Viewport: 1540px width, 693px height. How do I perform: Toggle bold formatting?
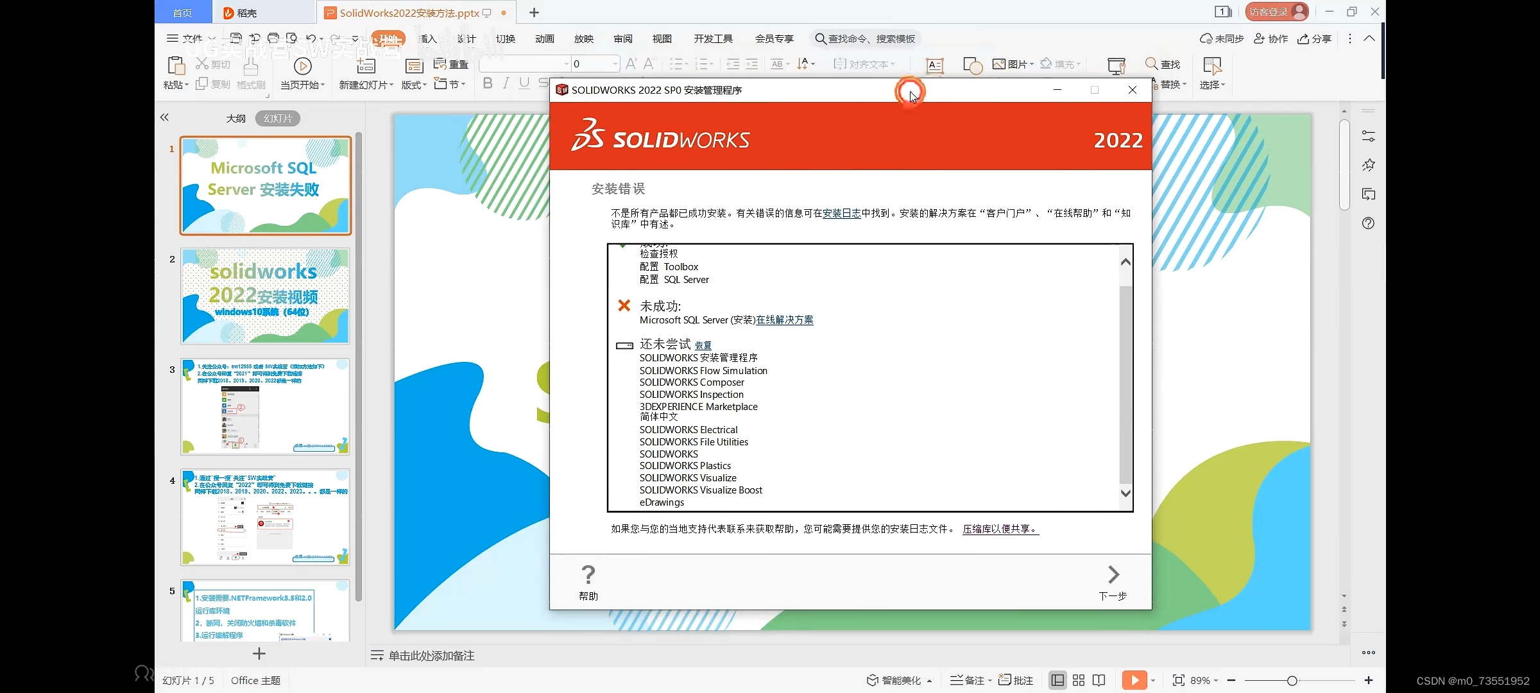tap(487, 83)
